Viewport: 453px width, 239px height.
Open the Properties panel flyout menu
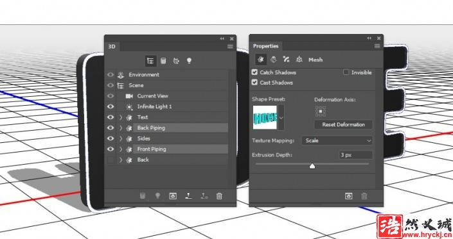[x=377, y=46]
